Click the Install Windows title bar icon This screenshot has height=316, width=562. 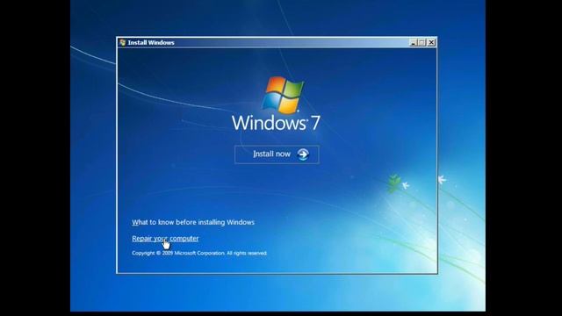[123, 42]
